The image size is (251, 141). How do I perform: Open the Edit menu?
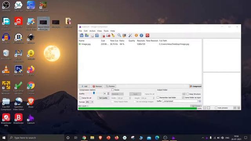point(85,31)
